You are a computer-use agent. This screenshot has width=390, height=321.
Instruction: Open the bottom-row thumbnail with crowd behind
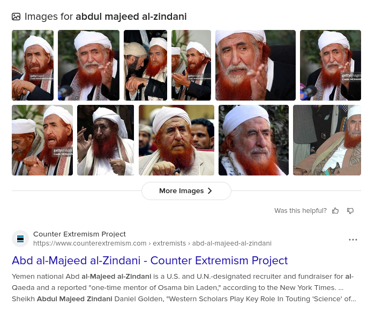tap(176, 140)
